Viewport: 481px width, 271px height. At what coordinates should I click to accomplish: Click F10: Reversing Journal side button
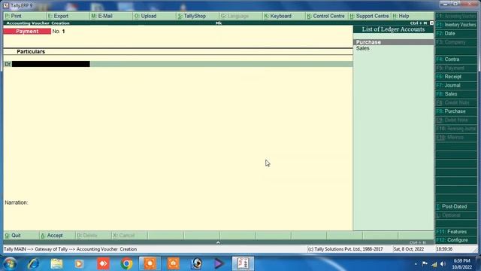(x=456, y=129)
